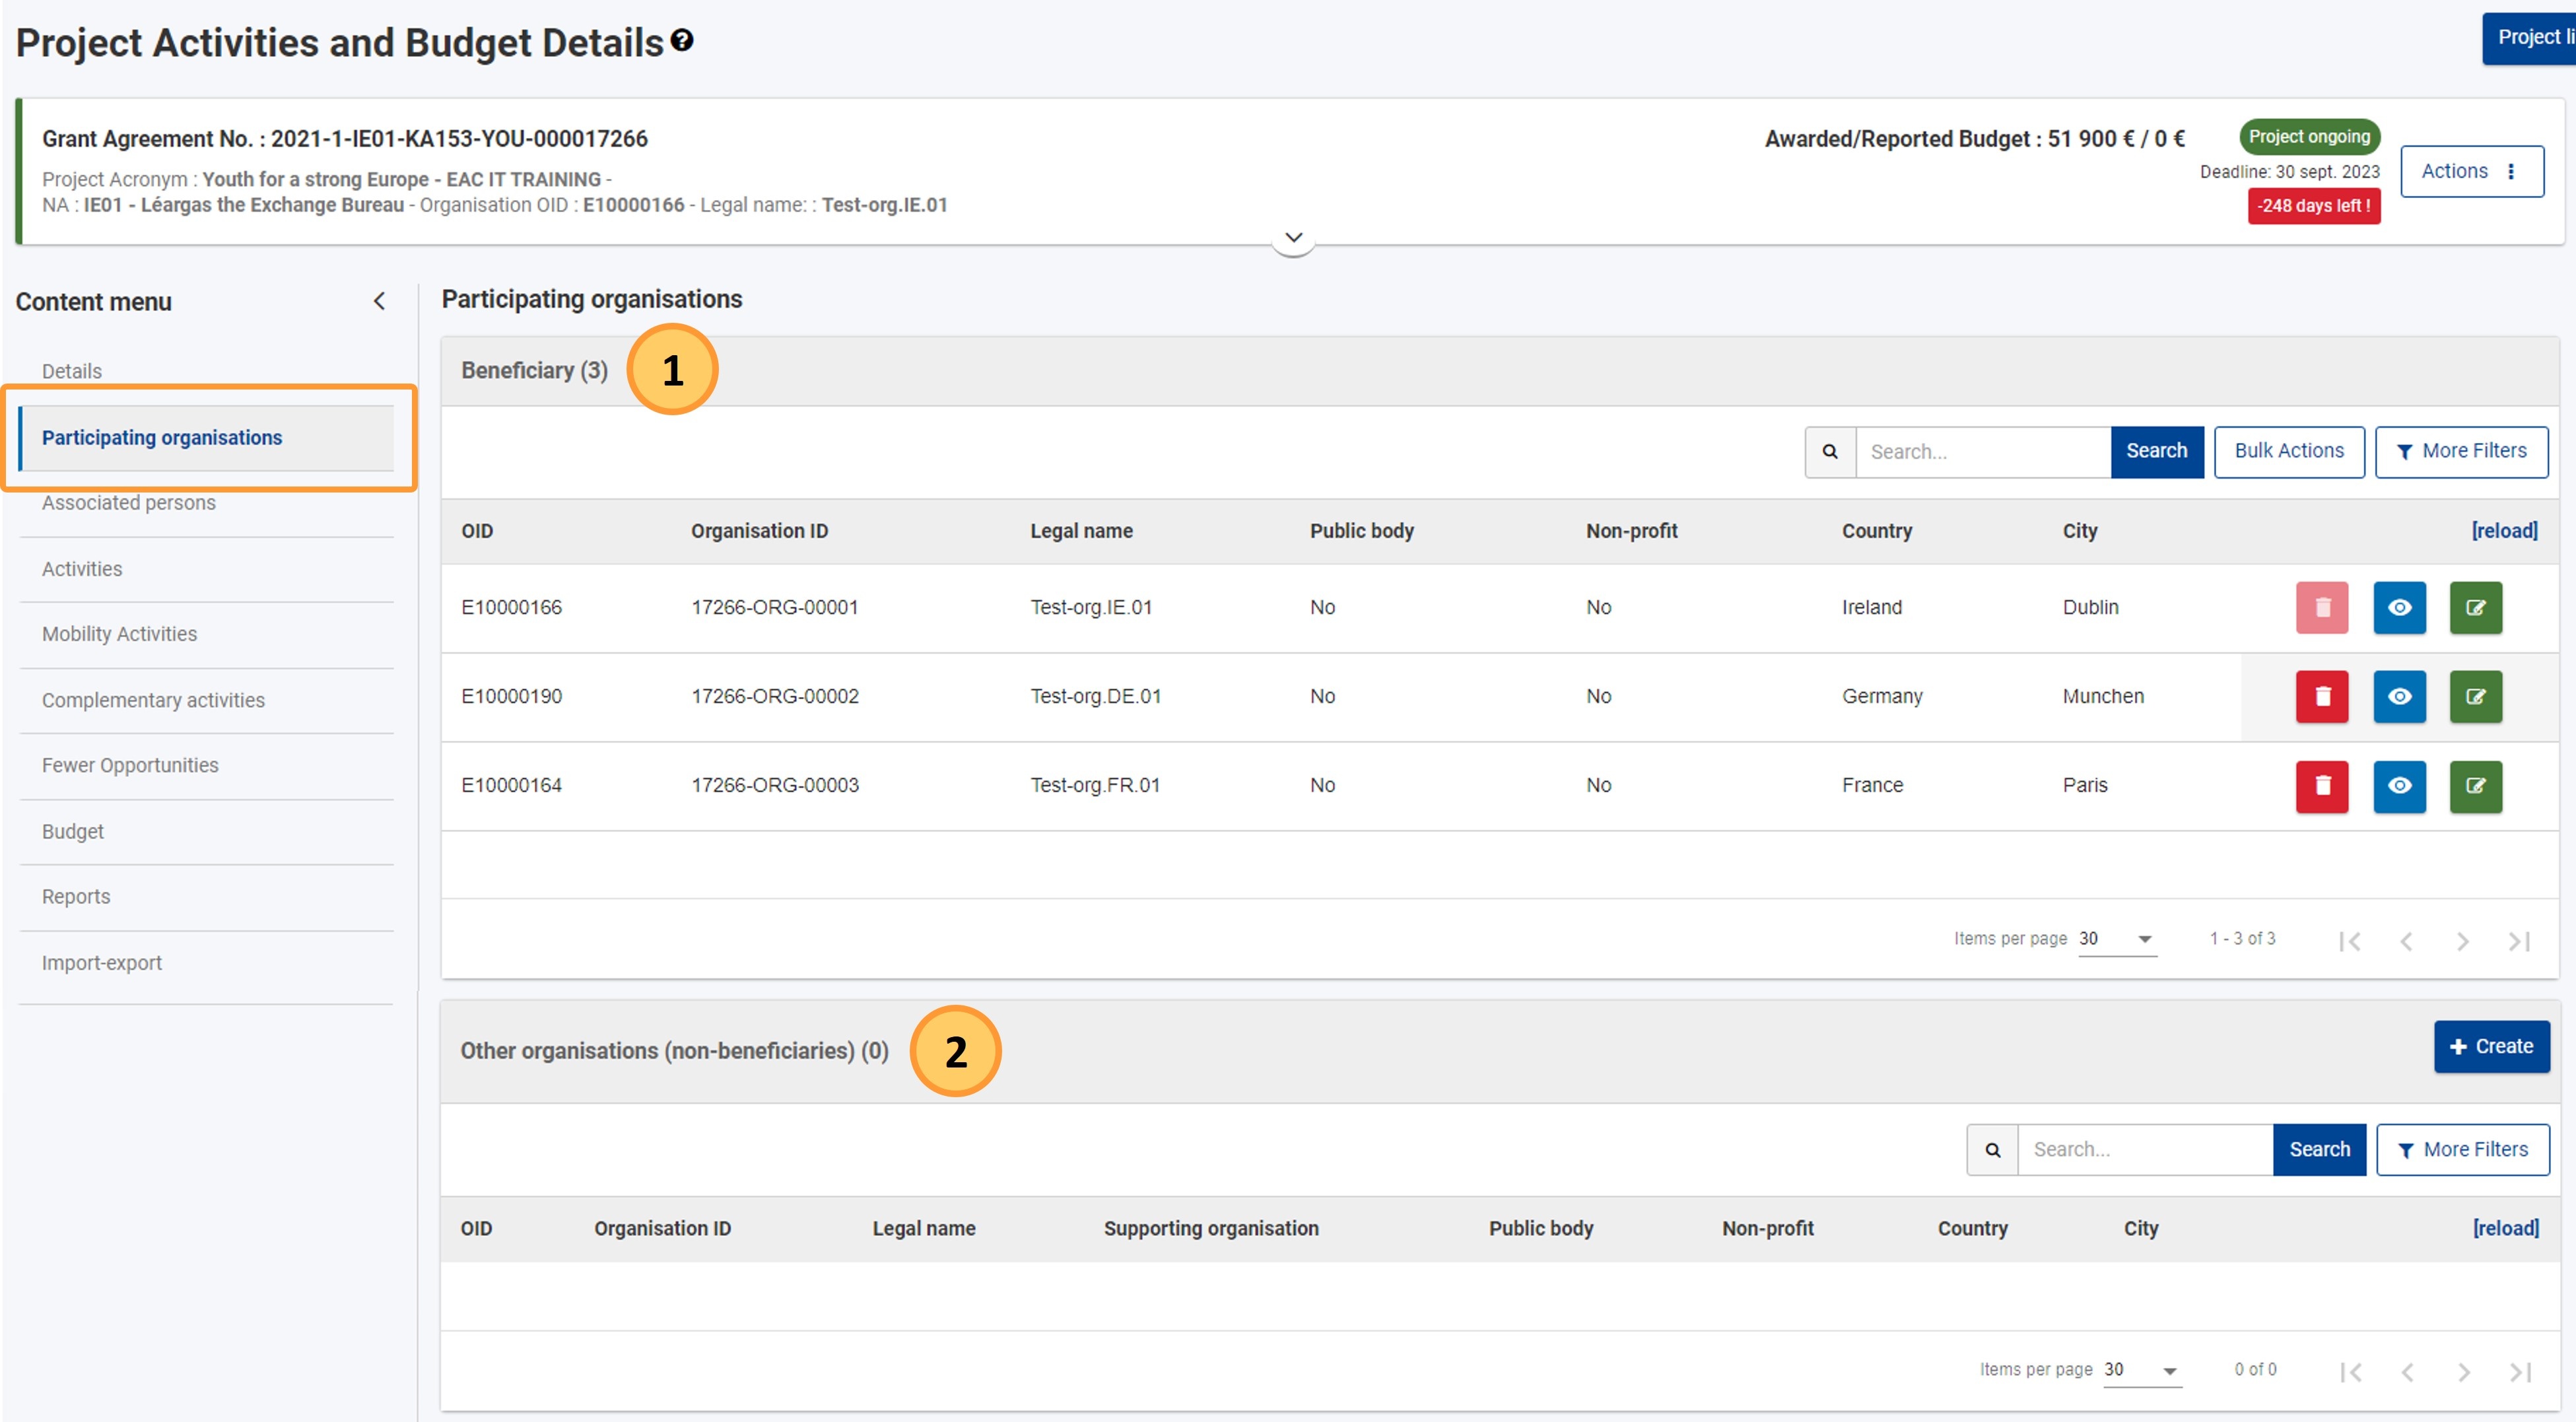Click the Munchen city cell
The image size is (2576, 1422).
[x=2103, y=696]
